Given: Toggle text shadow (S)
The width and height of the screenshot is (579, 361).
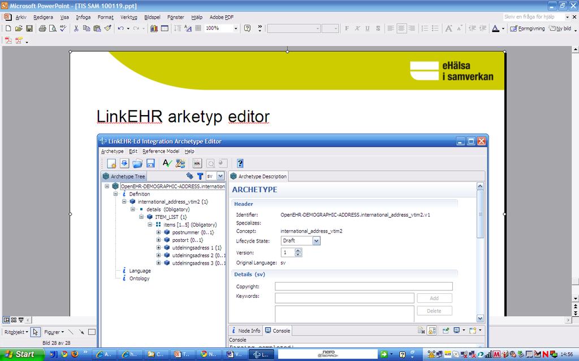Looking at the screenshot, I should (378, 28).
